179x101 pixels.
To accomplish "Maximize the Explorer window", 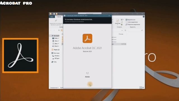I will 137,14.
